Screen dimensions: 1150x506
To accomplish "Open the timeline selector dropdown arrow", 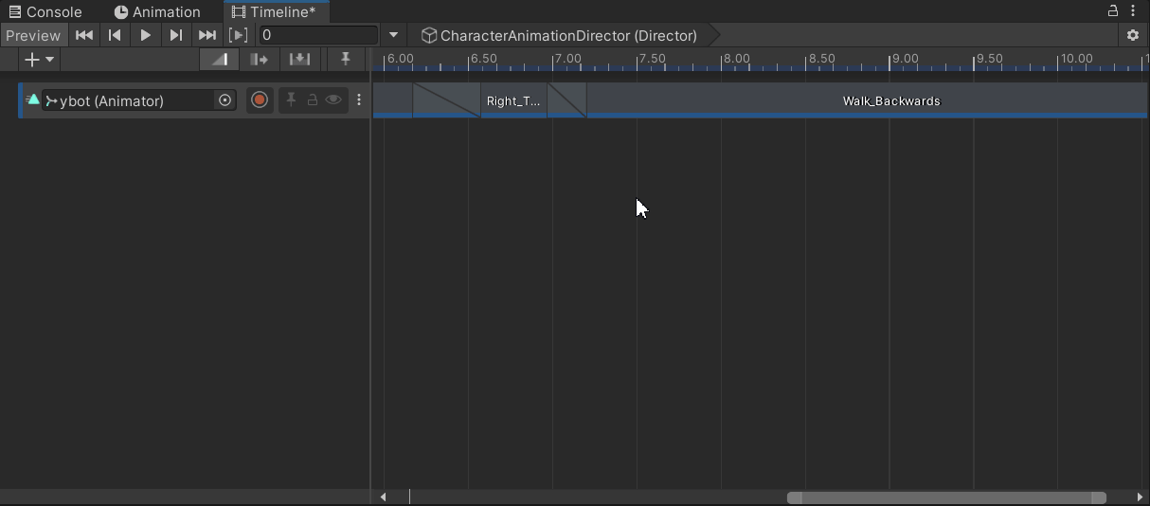I will click(394, 35).
